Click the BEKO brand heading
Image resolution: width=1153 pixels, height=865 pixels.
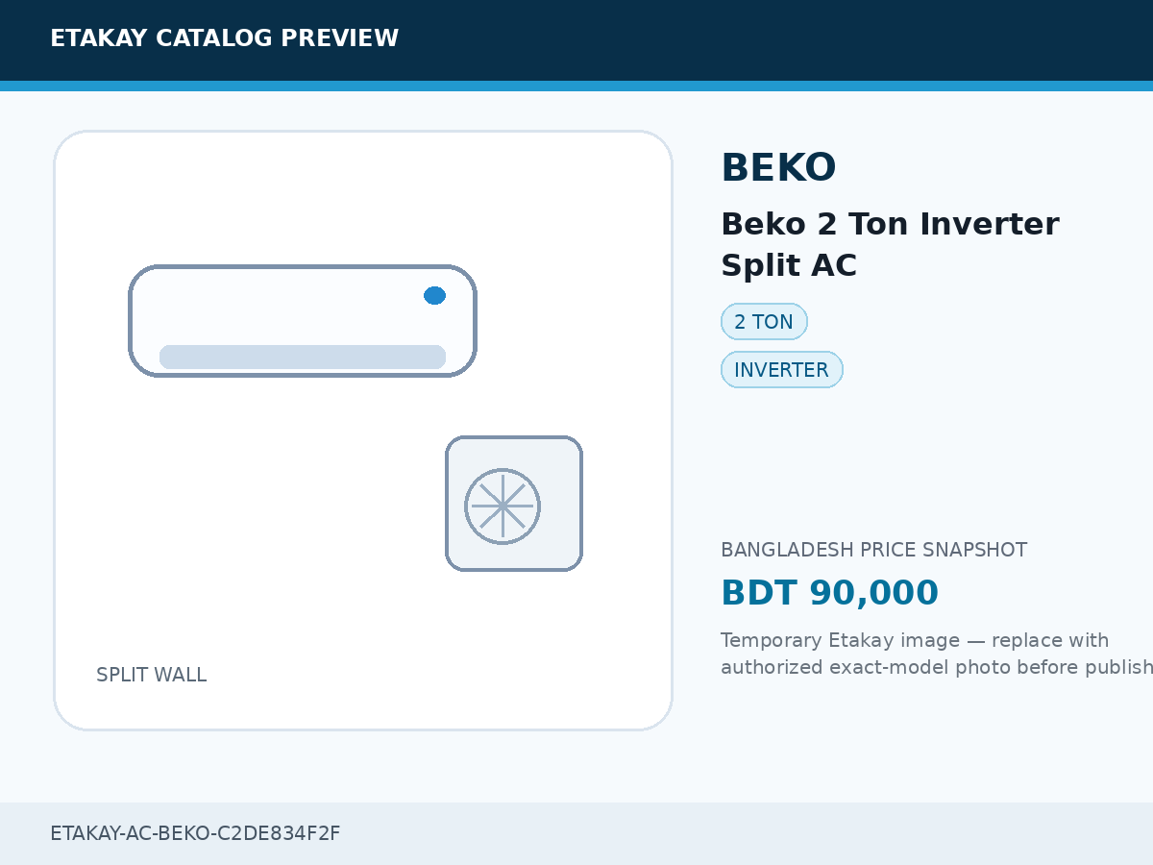778,168
